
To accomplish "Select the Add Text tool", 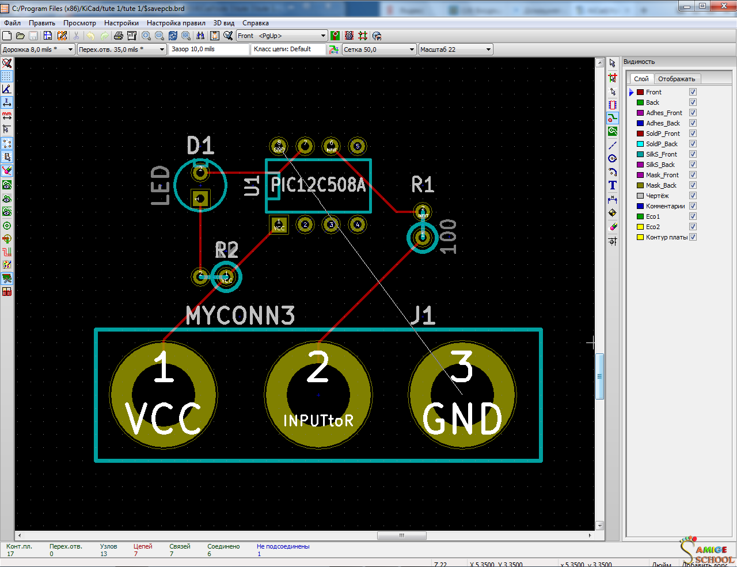I will [613, 185].
